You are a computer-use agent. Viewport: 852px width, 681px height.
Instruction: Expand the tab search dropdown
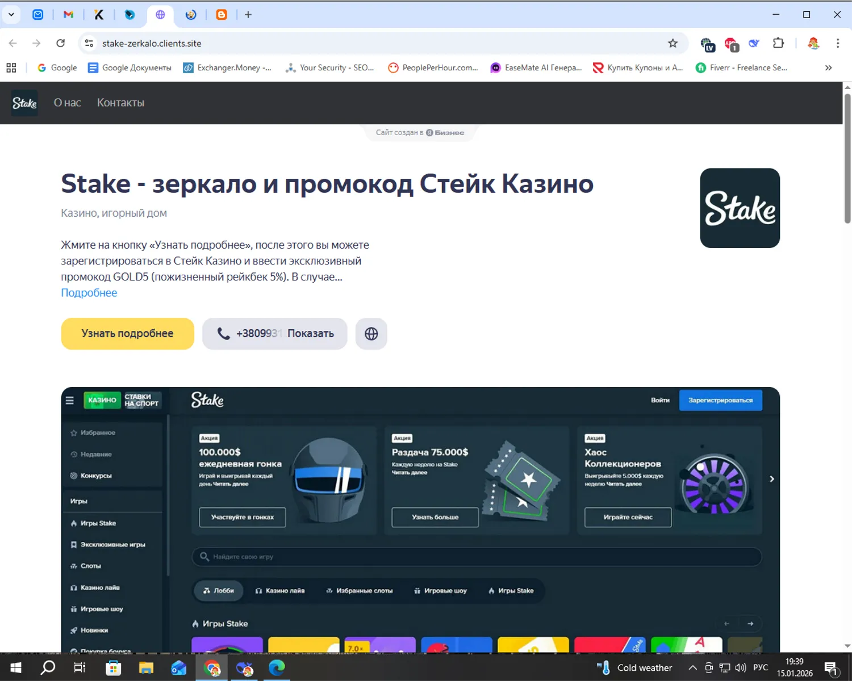tap(11, 15)
